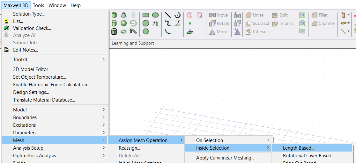
Task: Open the Help menu
Action: [76, 5]
